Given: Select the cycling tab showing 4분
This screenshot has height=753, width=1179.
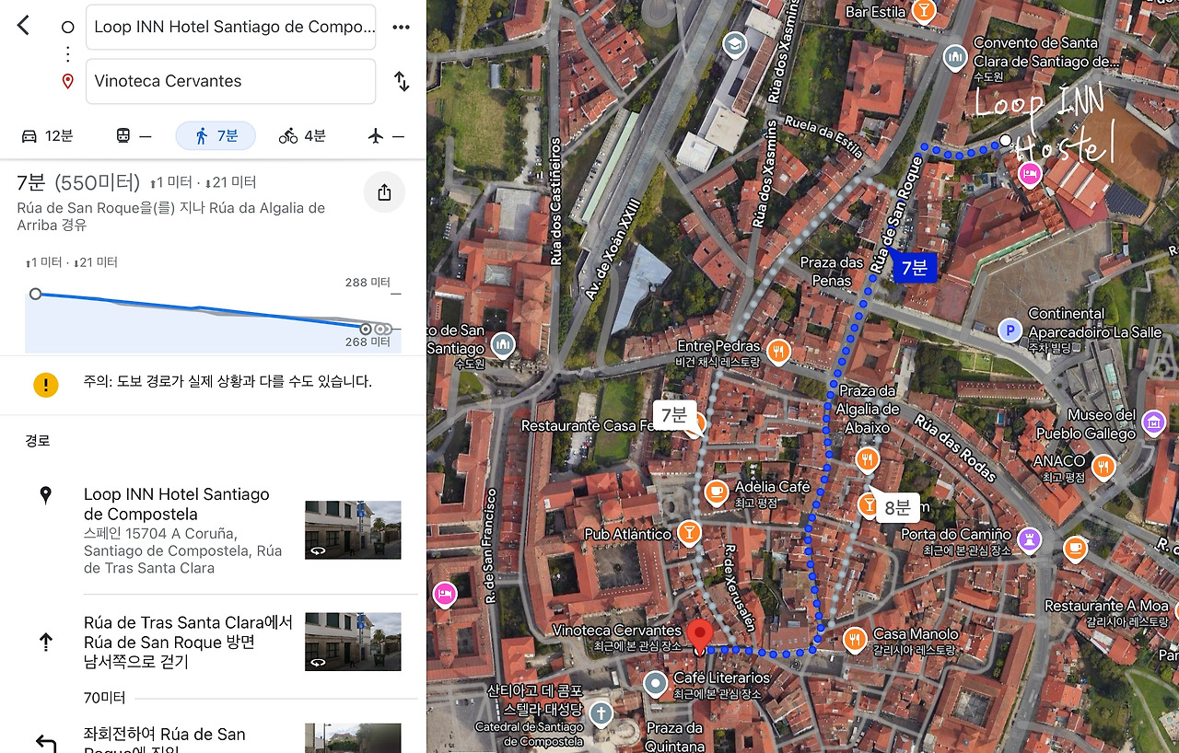Looking at the screenshot, I should 302,136.
